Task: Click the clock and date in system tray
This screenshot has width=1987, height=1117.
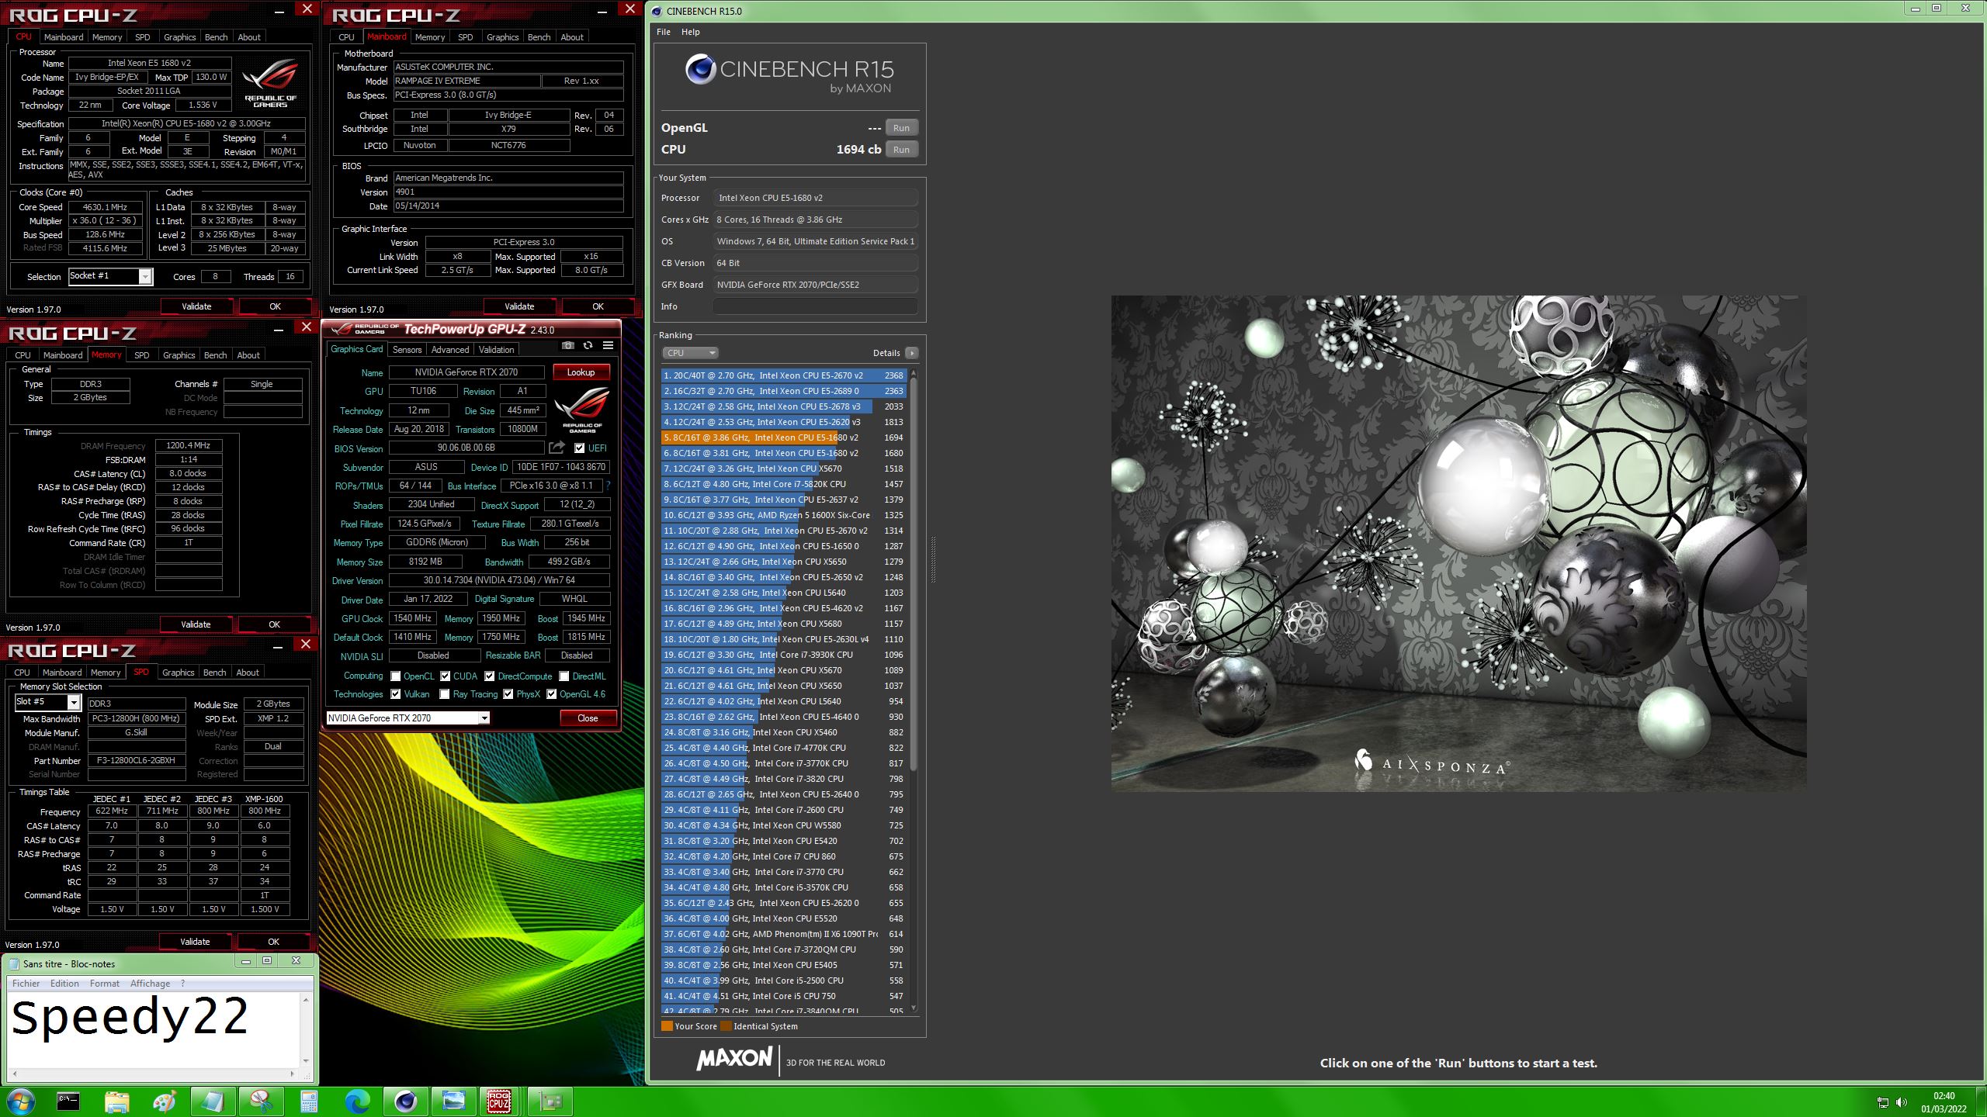Action: click(1944, 1102)
